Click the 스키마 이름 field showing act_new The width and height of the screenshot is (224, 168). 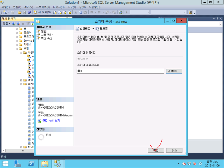[130, 59]
